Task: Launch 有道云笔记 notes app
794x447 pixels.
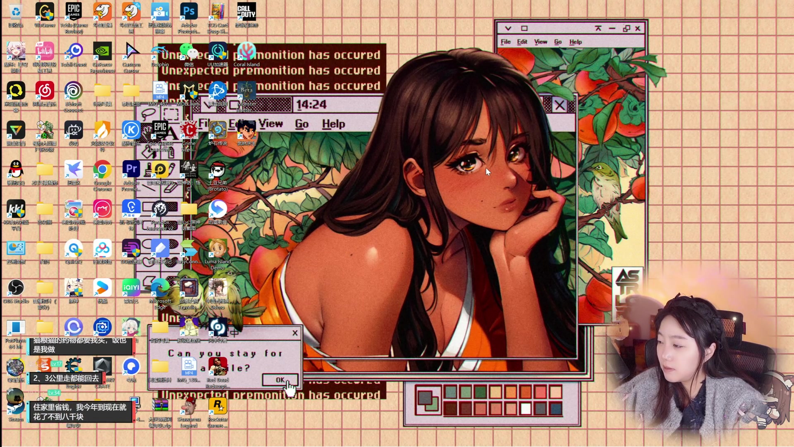Action: click(160, 252)
